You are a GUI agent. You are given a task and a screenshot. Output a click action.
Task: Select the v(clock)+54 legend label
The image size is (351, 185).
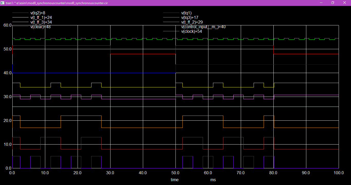(191, 31)
